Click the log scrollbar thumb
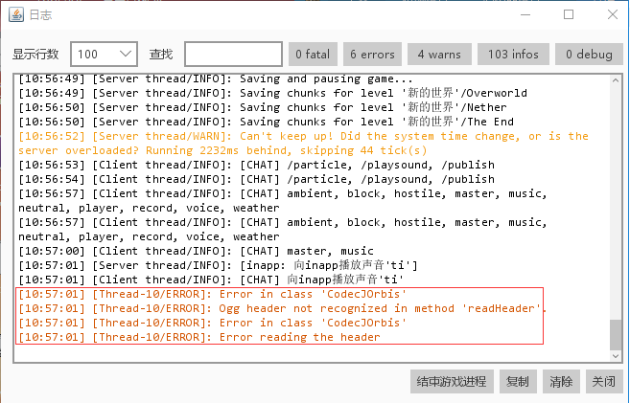The height and width of the screenshot is (403, 630). pyautogui.click(x=616, y=335)
